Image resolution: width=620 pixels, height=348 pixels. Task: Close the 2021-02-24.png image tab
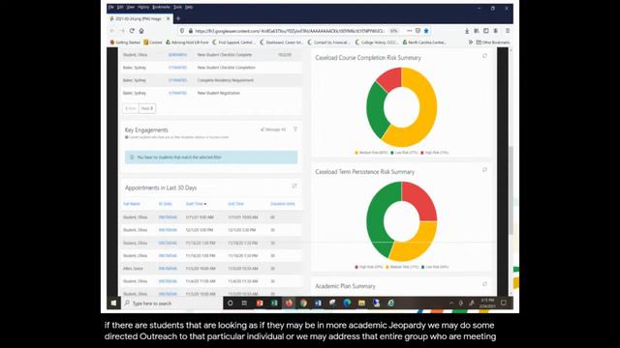coord(168,18)
